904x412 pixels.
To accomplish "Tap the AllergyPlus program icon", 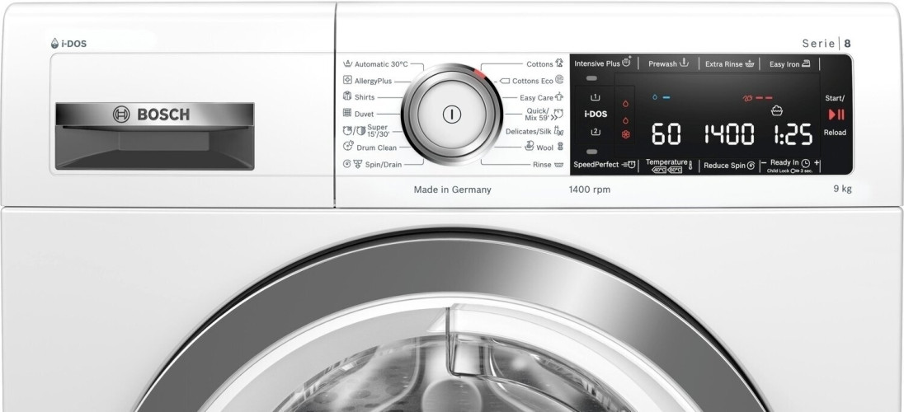I will 347,80.
